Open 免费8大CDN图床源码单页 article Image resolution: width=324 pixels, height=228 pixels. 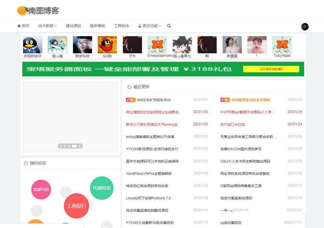(x=241, y=149)
